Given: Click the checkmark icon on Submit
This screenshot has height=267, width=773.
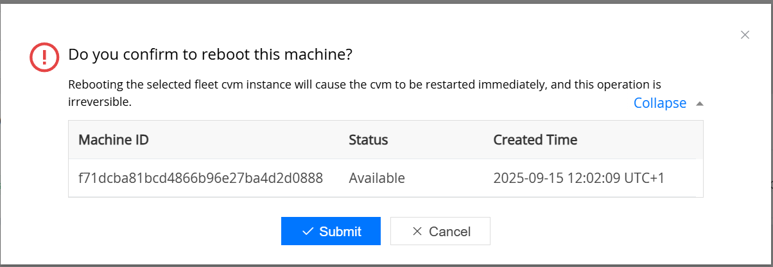Looking at the screenshot, I should pyautogui.click(x=308, y=232).
